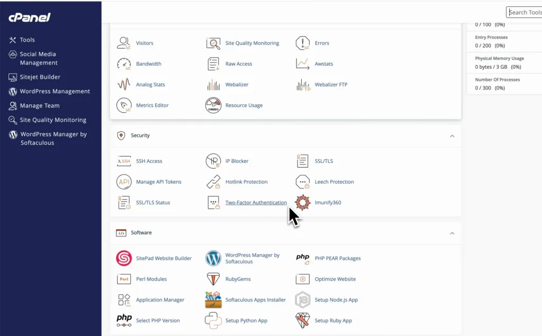542x336 pixels.
Task: Click the Resource Usage gauge icon
Action: pos(213,105)
